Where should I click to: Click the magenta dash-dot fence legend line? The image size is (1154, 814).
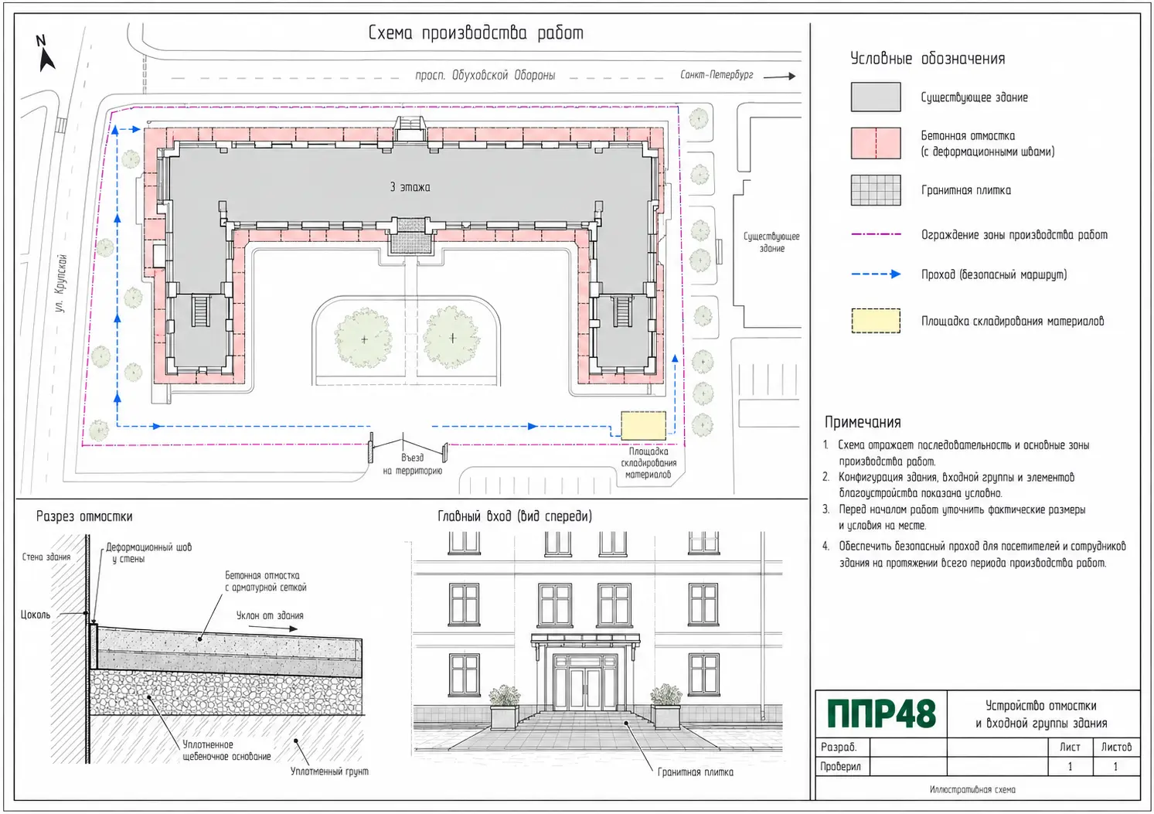tap(876, 234)
